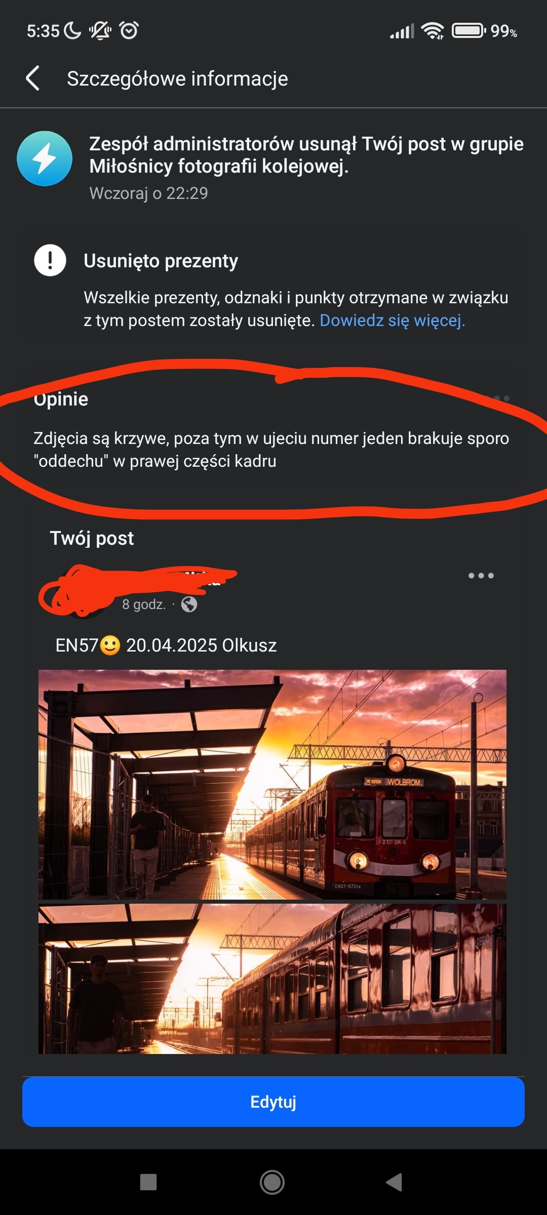Open the blue lightning bolt notification icon
The image size is (547, 1215).
(45, 158)
